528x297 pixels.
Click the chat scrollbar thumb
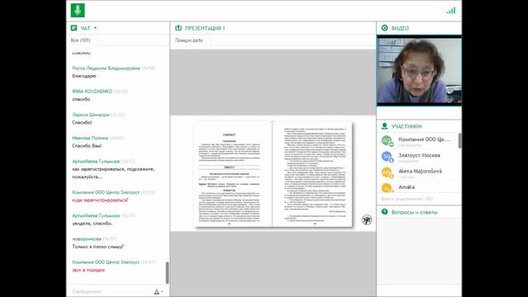tap(167, 273)
